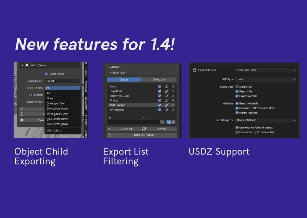Enable the Export Hair checkbox
This screenshot has height=218, width=307.
pyautogui.click(x=237, y=87)
